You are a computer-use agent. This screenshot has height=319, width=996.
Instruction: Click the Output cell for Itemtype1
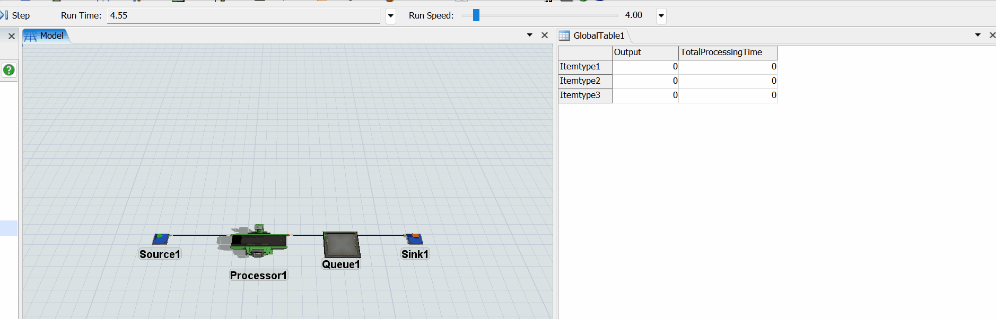click(x=645, y=67)
